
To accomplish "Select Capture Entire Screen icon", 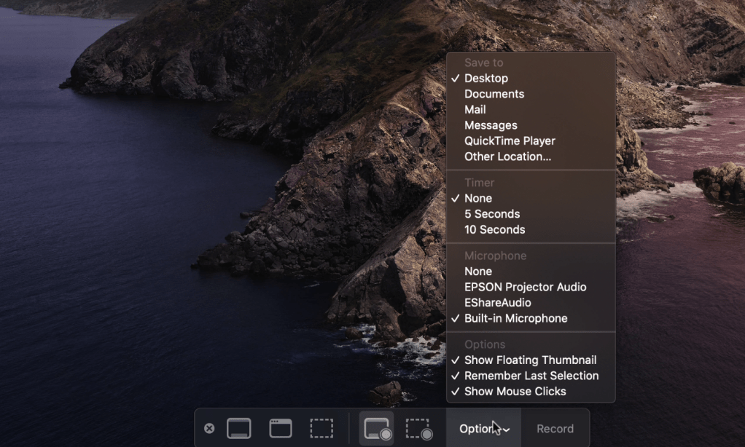I will tap(239, 429).
